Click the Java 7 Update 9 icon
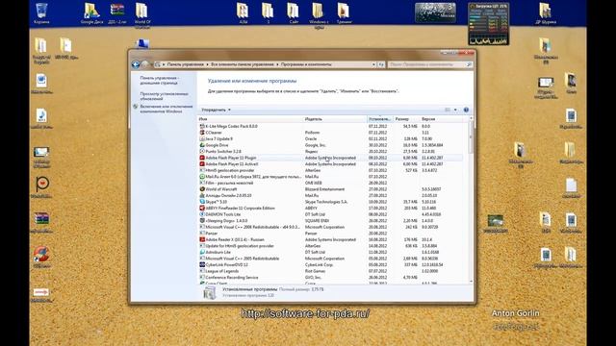The width and height of the screenshot is (616, 346). [202, 138]
